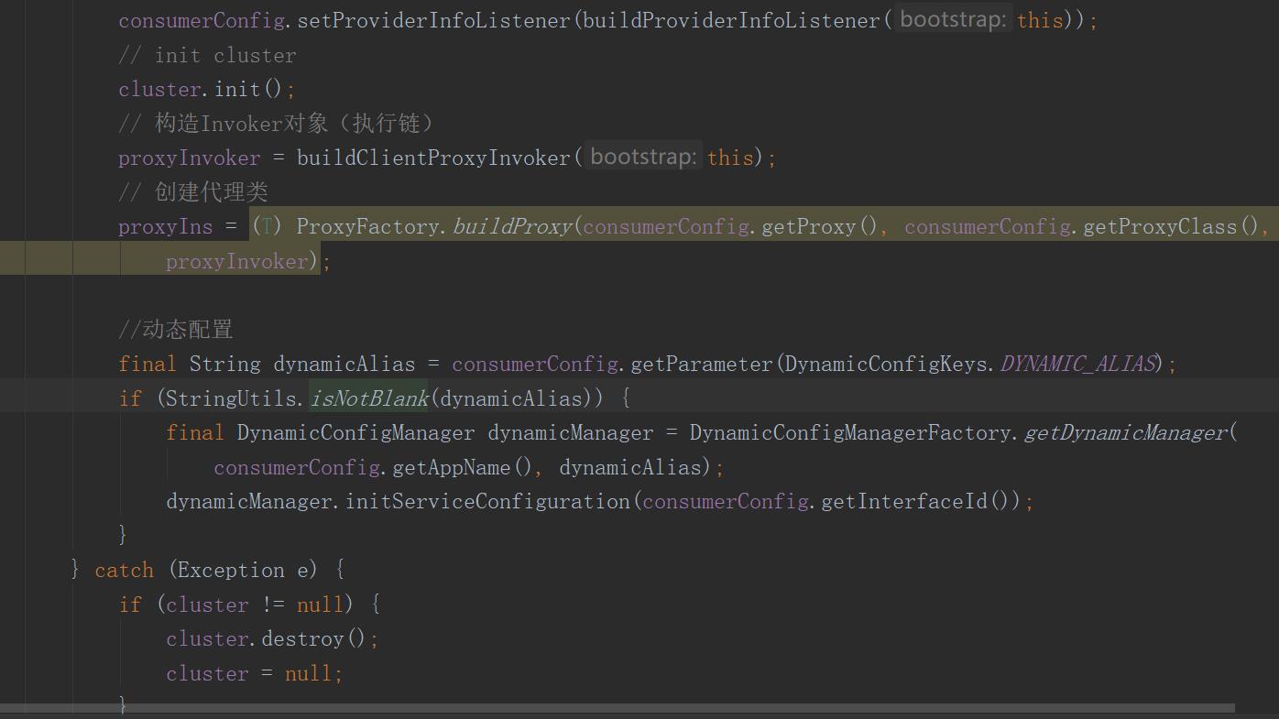Click the DynamicConfigManagerFactory class name
1279x719 pixels.
tap(850, 432)
